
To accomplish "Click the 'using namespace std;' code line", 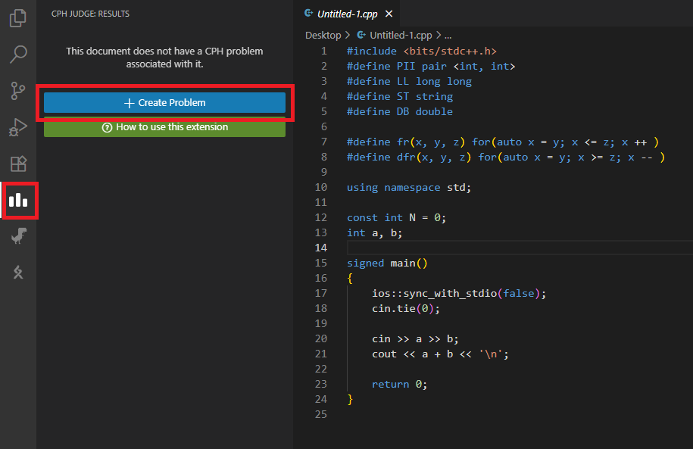I will click(408, 187).
